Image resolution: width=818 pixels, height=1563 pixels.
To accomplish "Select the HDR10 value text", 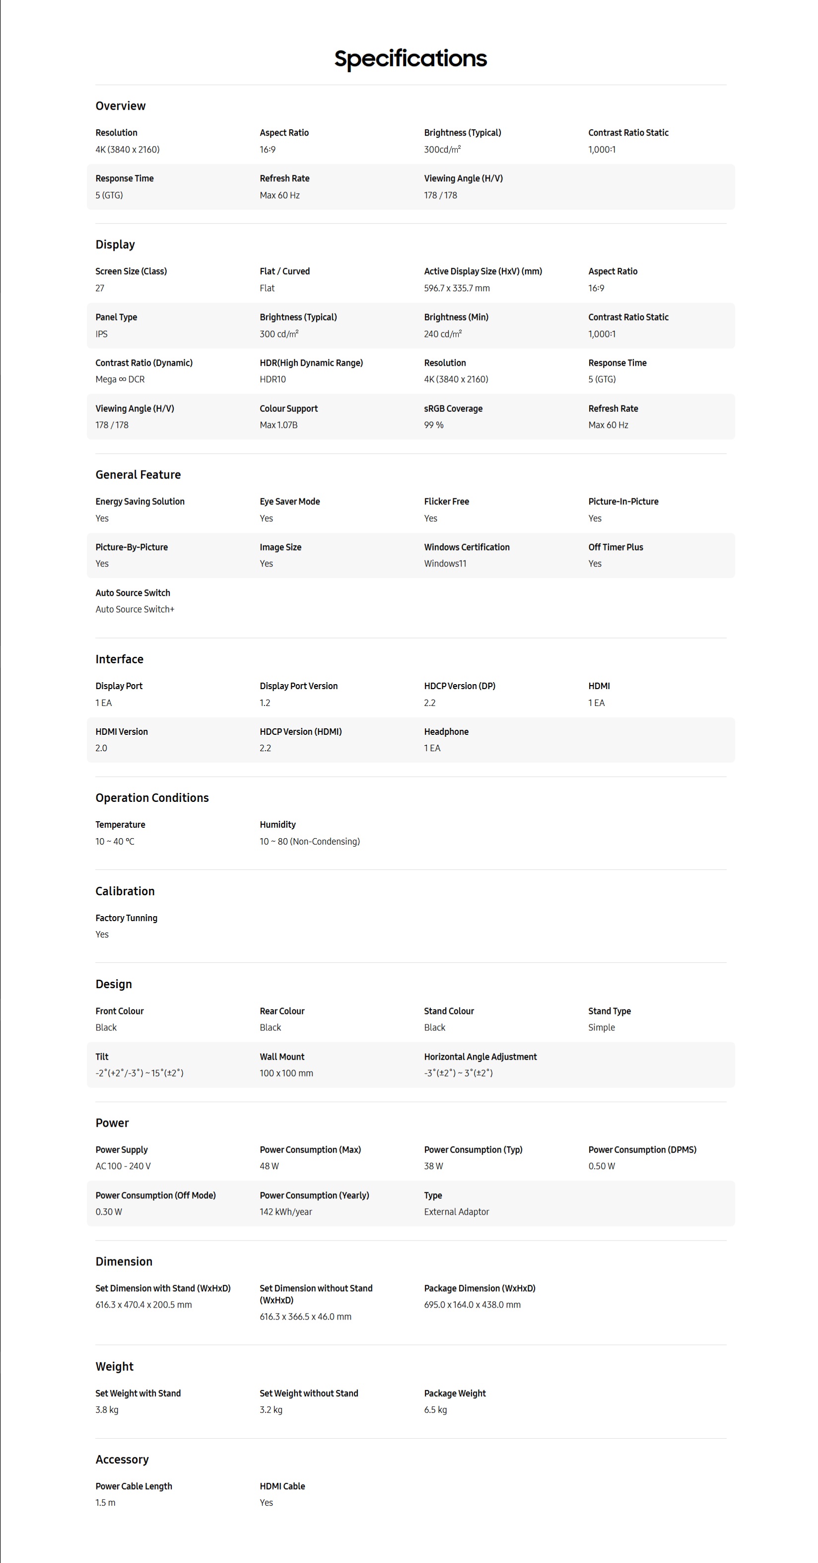I will (x=273, y=379).
